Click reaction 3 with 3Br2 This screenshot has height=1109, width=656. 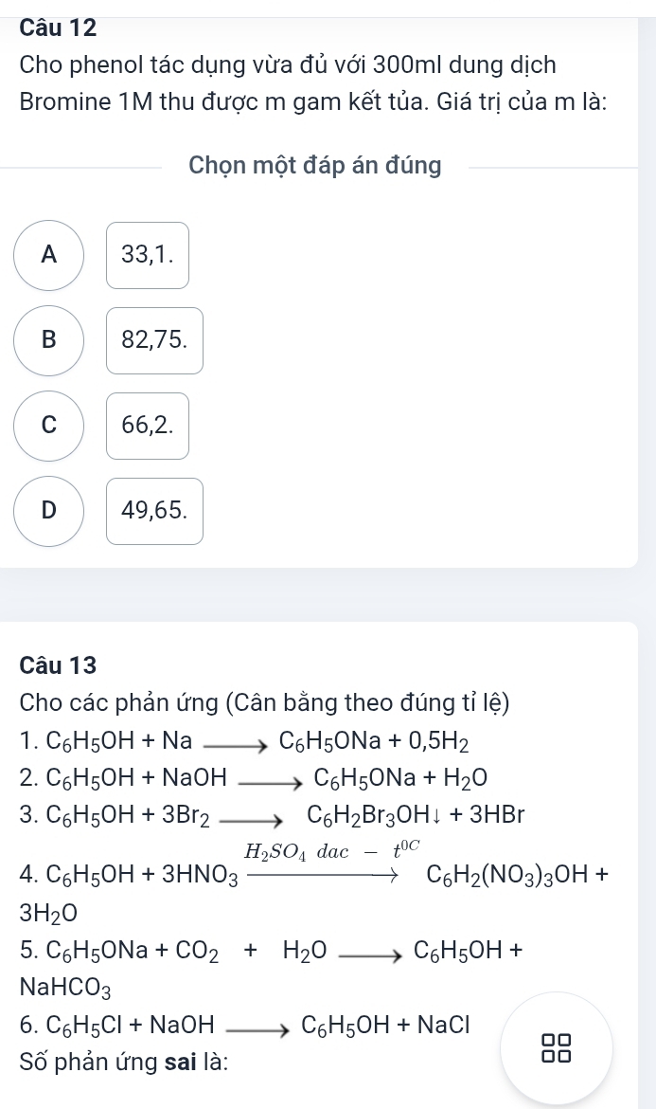click(274, 815)
